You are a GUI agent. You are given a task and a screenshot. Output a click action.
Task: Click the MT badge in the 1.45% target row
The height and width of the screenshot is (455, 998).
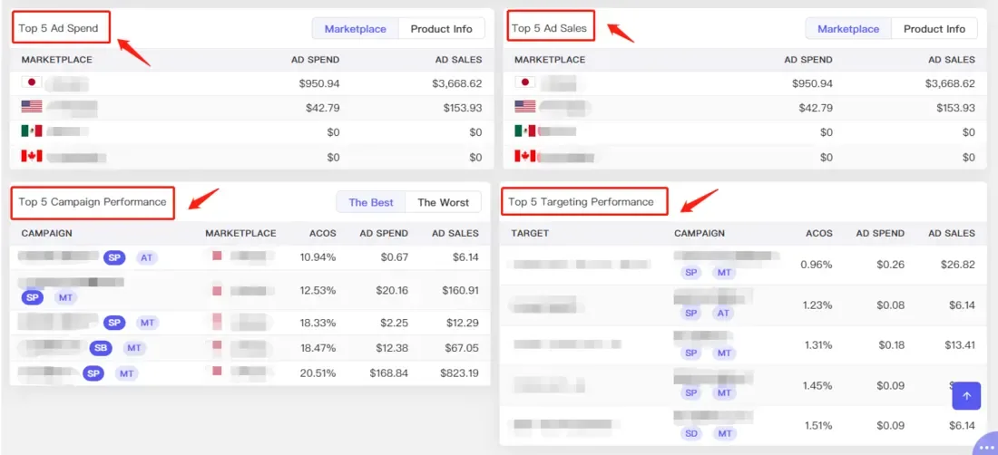coord(724,392)
